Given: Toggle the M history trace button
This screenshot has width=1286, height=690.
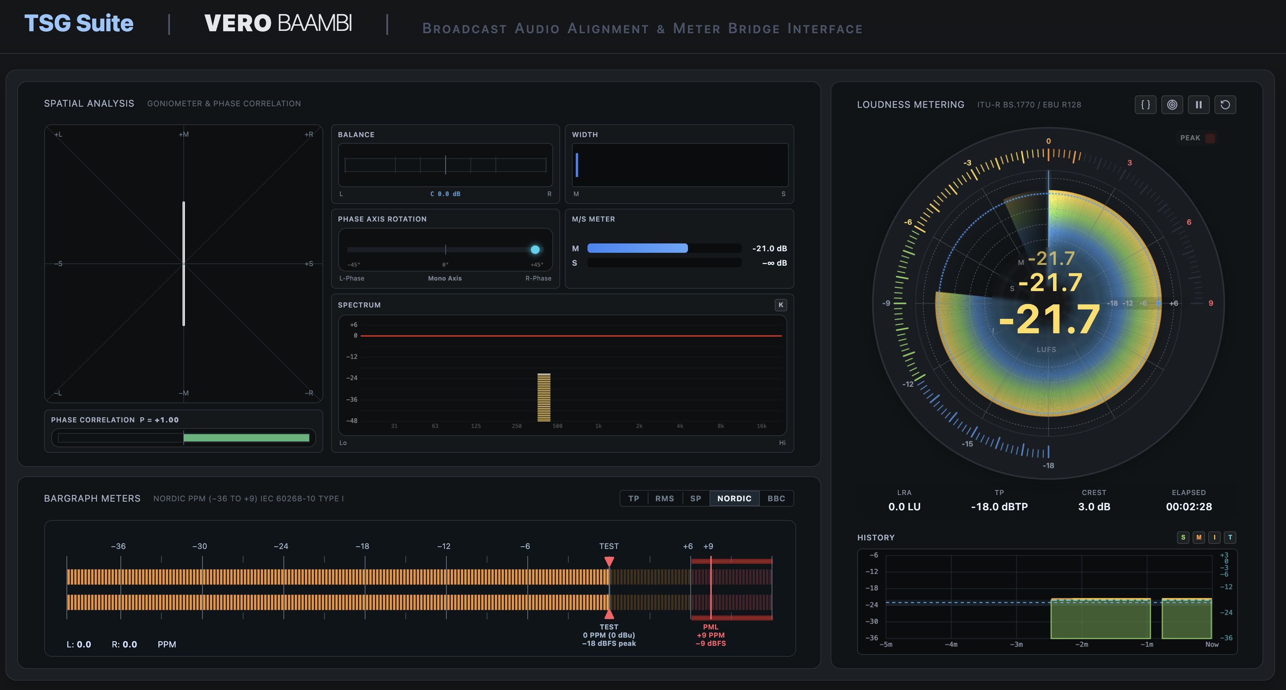Looking at the screenshot, I should click(1198, 537).
